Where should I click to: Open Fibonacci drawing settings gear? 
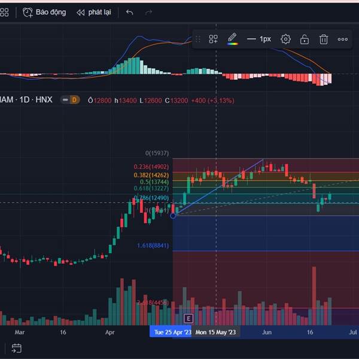(x=285, y=39)
